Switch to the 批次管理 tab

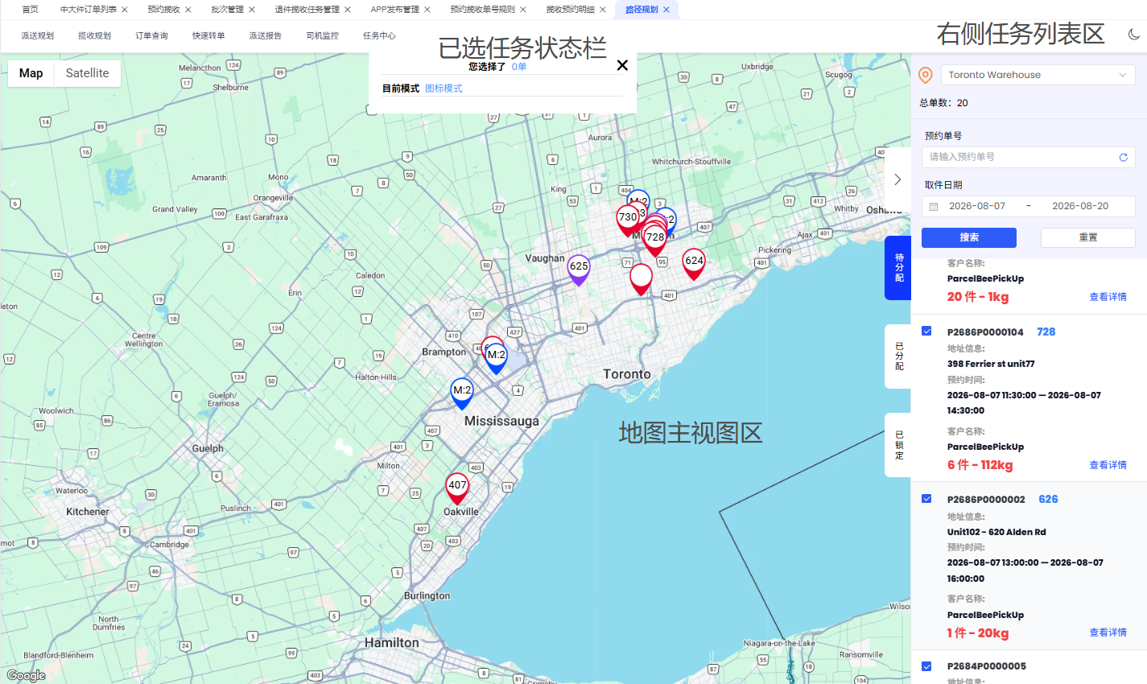point(228,10)
